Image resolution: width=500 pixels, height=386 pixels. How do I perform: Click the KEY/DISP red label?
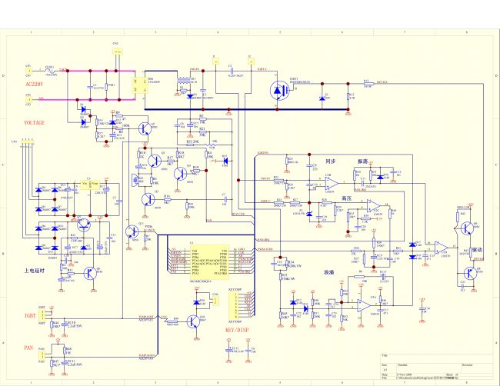point(237,330)
